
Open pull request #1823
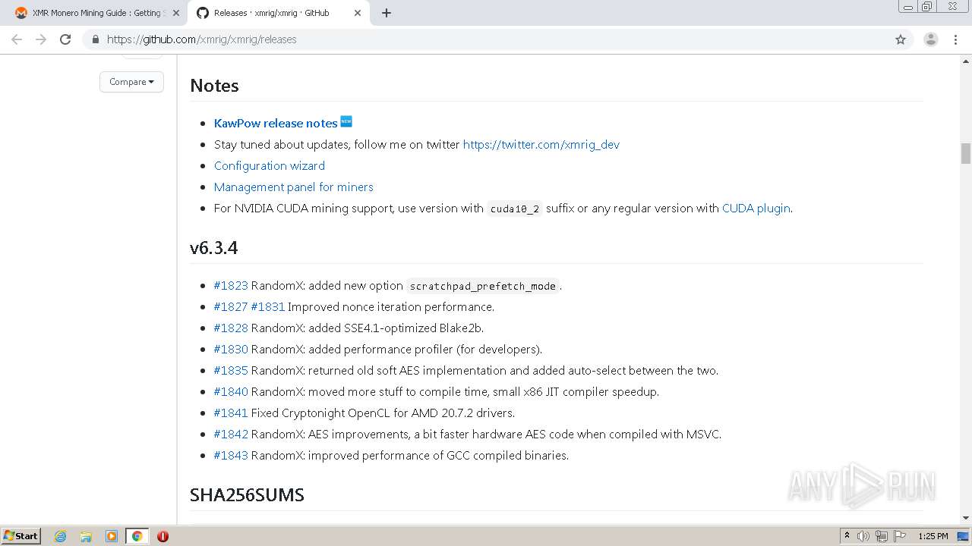(x=231, y=285)
